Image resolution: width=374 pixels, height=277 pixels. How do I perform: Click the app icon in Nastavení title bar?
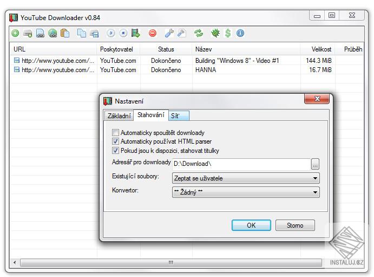pos(108,101)
